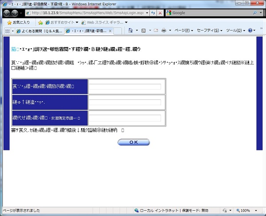Click the third login form input field
This screenshot has width=266, height=216.
(125, 118)
